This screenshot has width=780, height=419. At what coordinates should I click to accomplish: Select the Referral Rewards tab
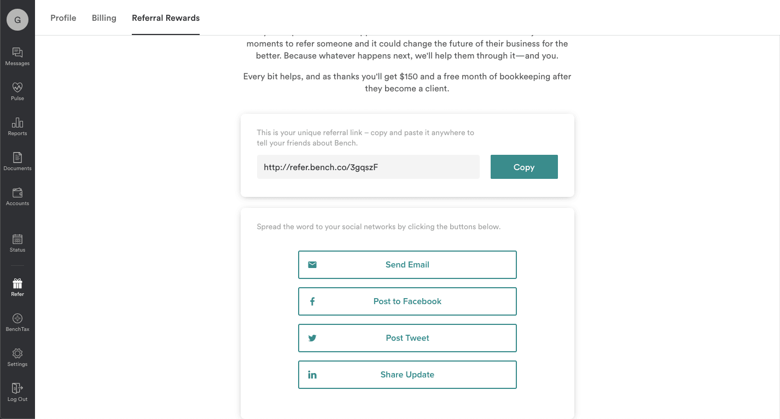[x=165, y=18]
